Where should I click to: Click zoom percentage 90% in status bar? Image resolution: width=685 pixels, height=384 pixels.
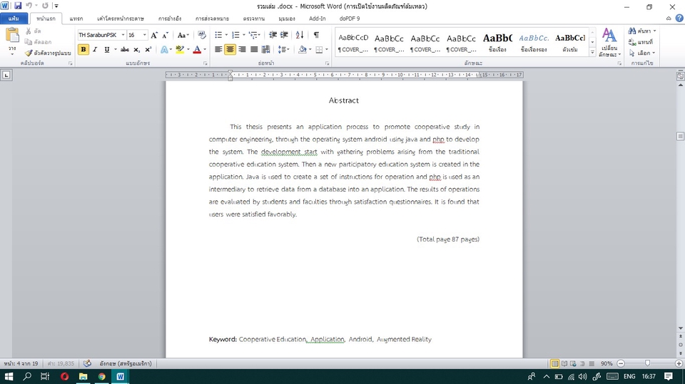(x=607, y=363)
